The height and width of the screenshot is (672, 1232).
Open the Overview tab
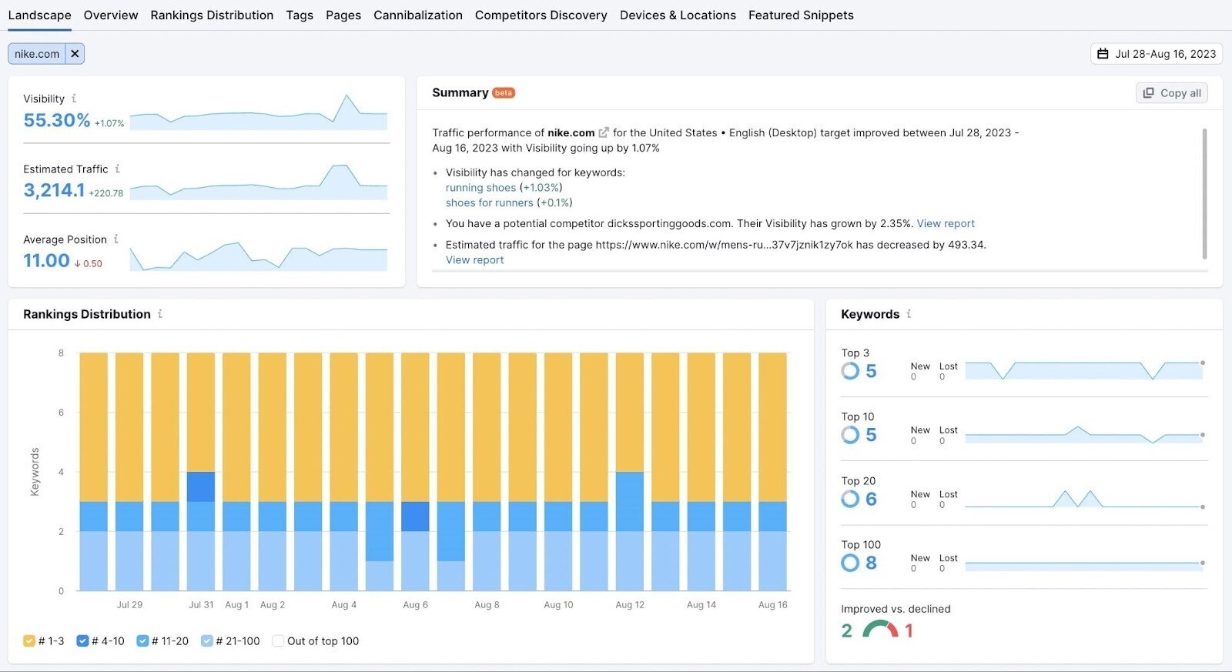click(111, 15)
